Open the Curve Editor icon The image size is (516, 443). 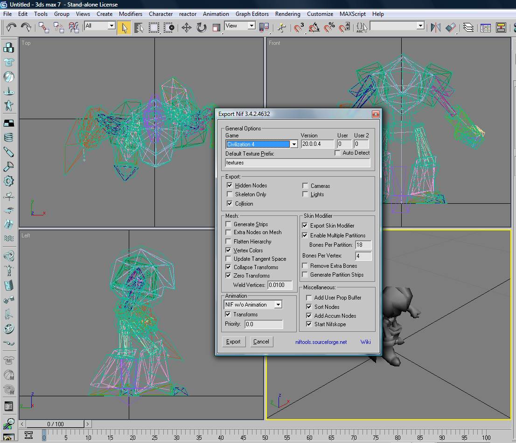coord(486,28)
